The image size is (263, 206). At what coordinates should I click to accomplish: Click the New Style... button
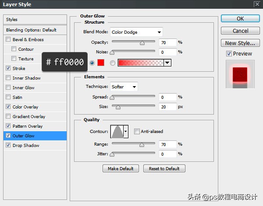240,43
